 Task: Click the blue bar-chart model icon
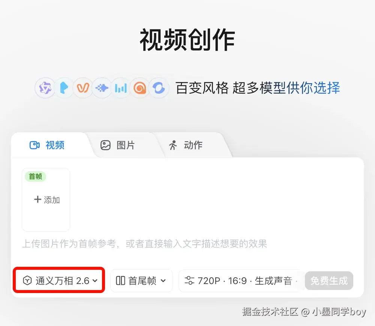click(121, 88)
